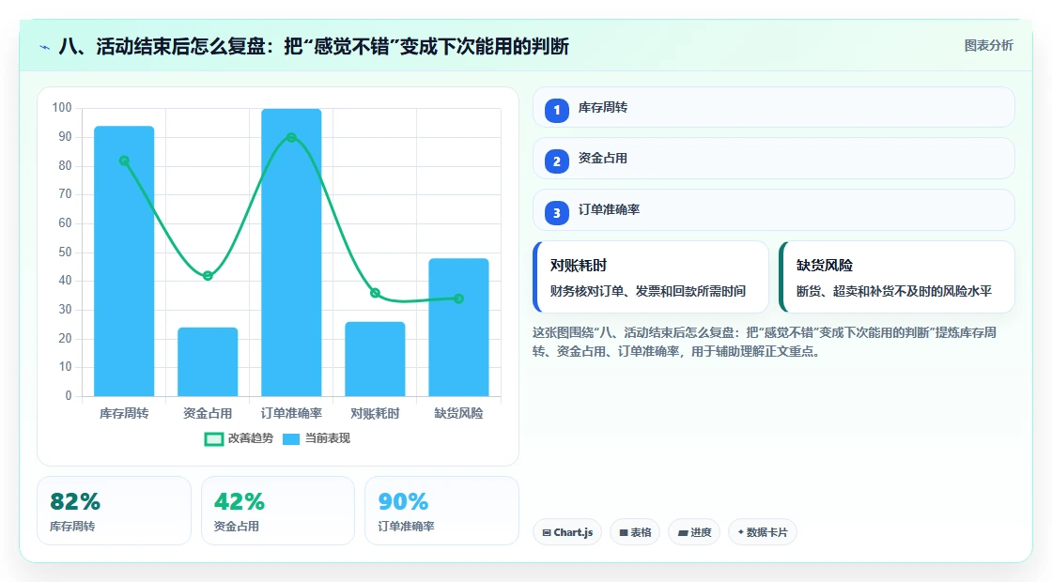Screen dimensions: 1052x582
Task: Click the 订单准确率 x-axis label
Action: pyautogui.click(x=291, y=414)
